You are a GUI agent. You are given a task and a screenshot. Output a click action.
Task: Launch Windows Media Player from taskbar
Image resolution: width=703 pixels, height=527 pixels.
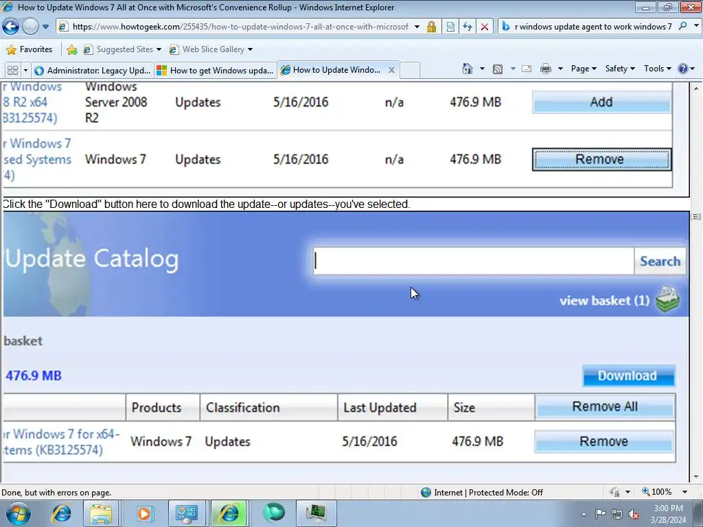(144, 513)
